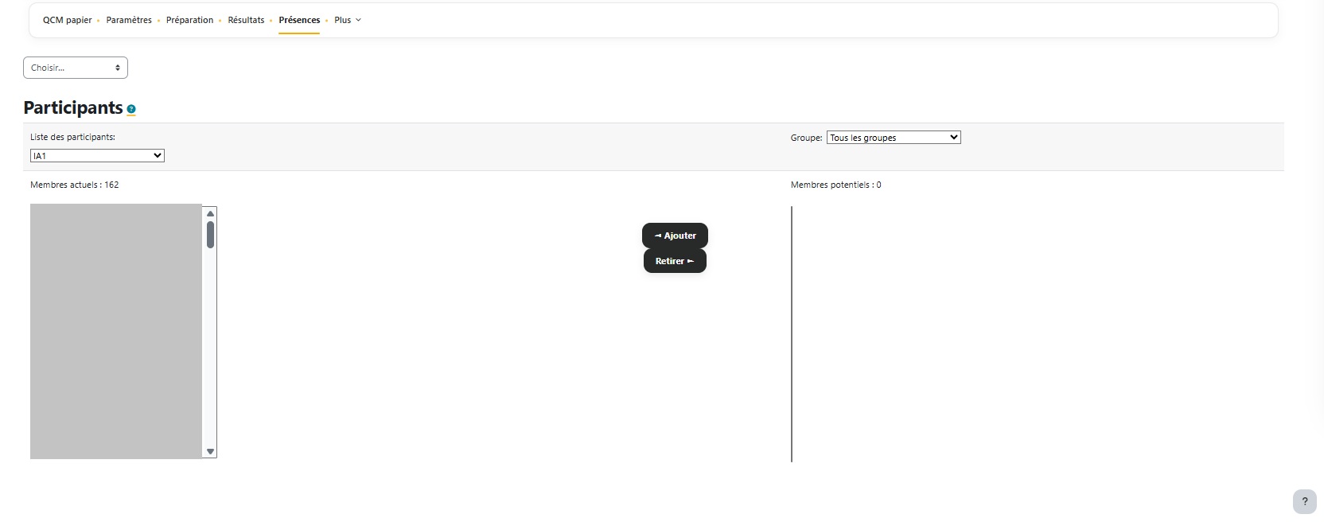The height and width of the screenshot is (522, 1324).
Task: Click the Retirer button
Action: pyautogui.click(x=675, y=261)
